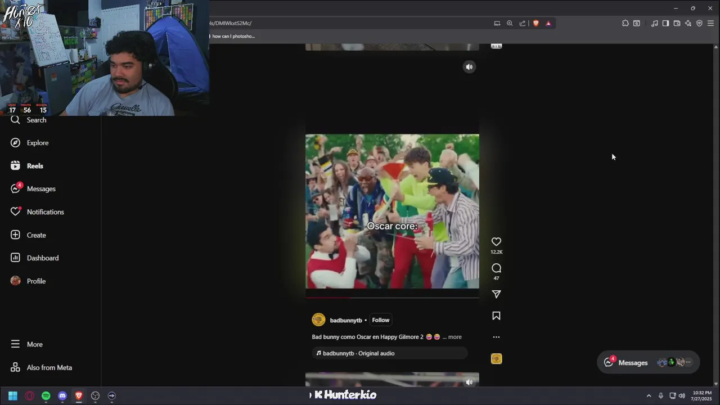720x405 pixels.
Task: Open your Profile page
Action: (x=28, y=281)
